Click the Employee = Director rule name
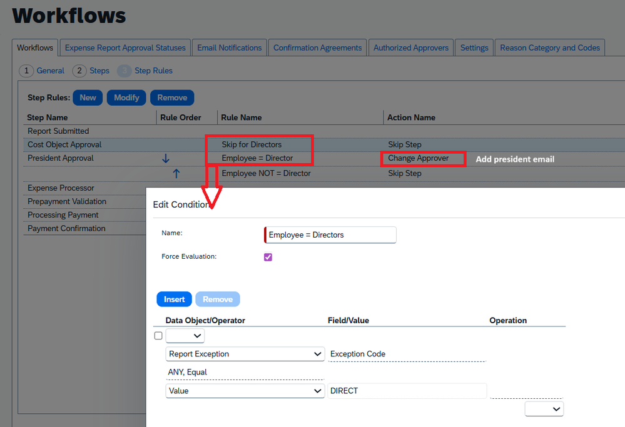 click(x=257, y=158)
